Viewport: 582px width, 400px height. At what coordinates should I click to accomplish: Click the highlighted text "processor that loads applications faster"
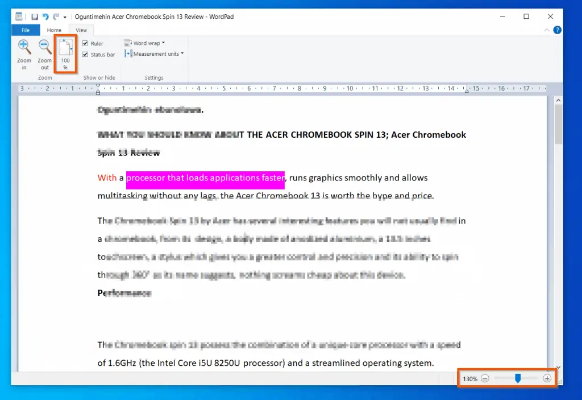point(205,178)
